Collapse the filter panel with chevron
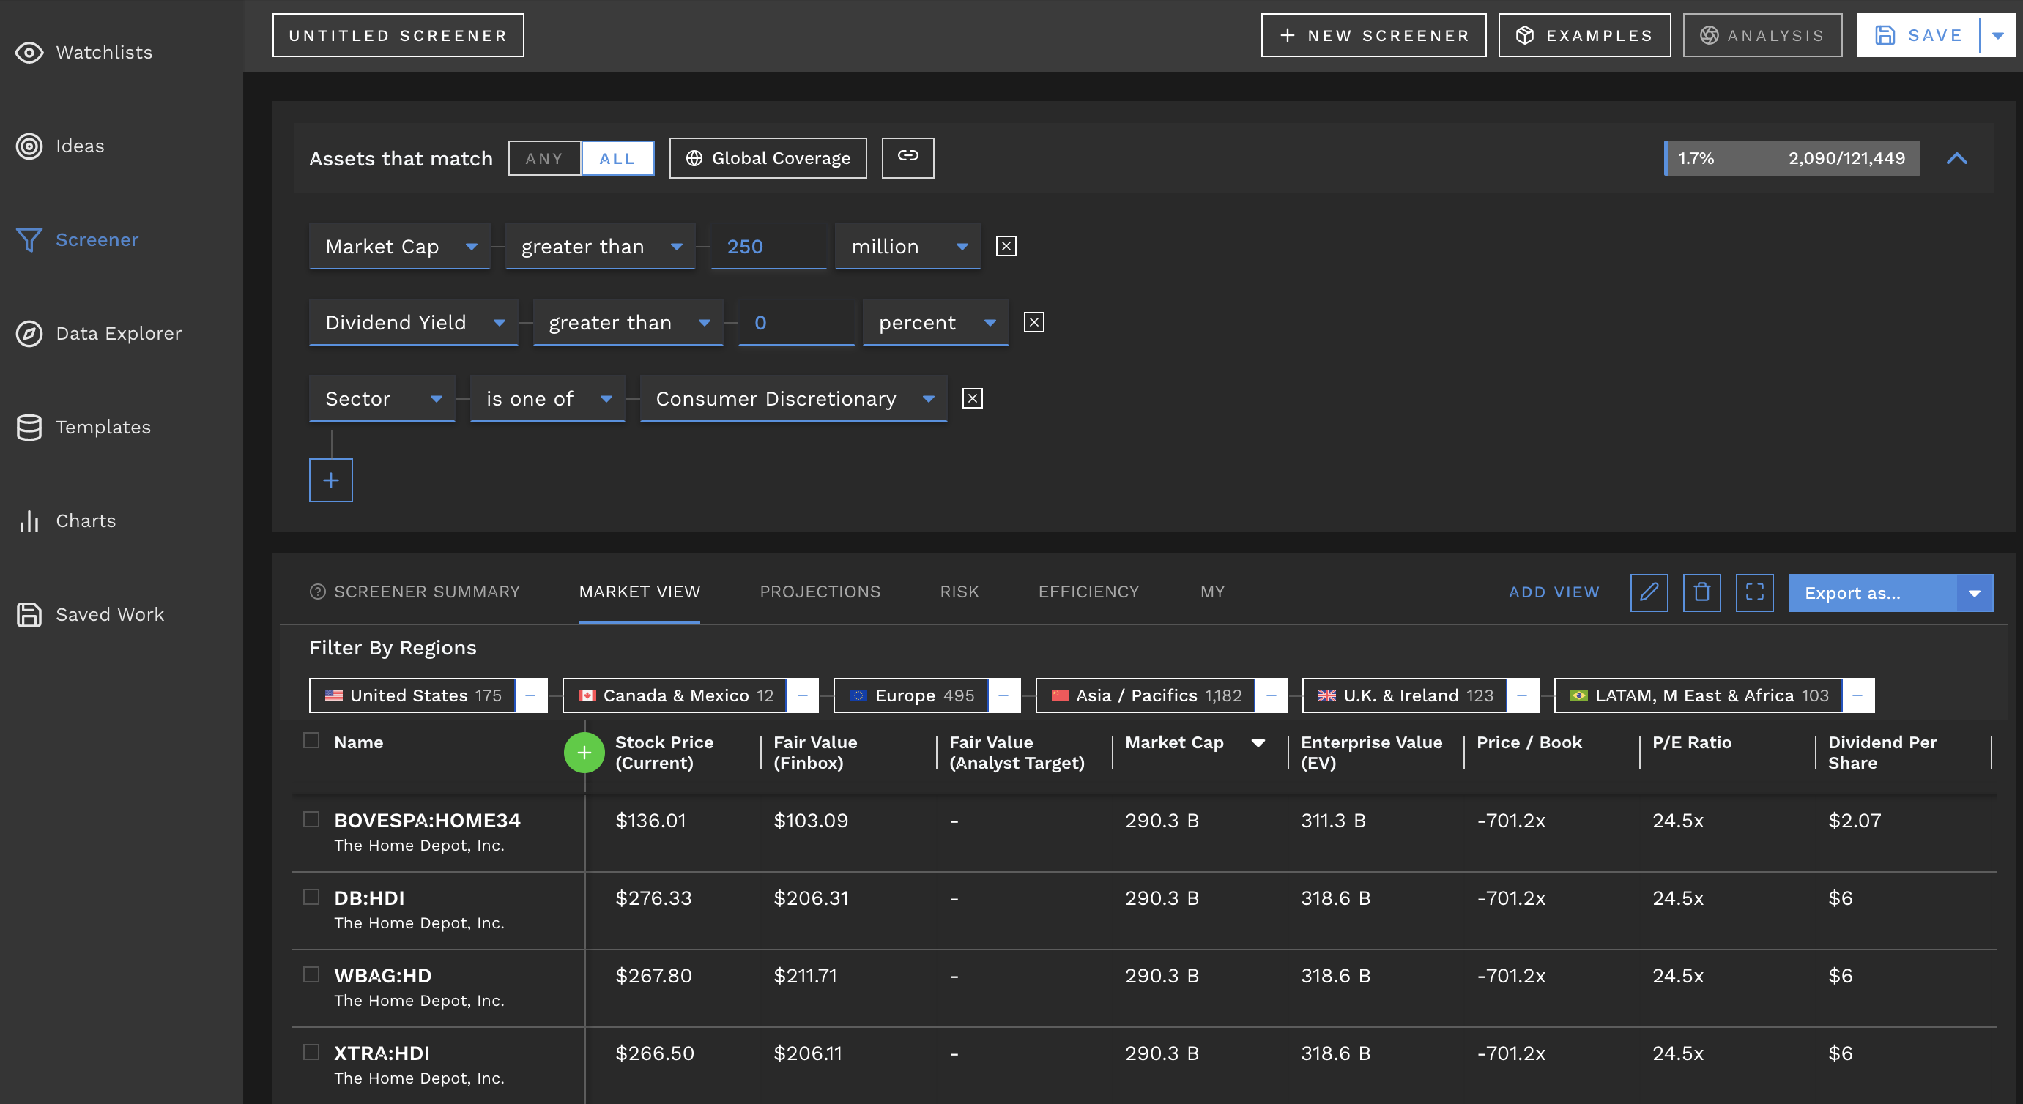The height and width of the screenshot is (1104, 2023). [x=1956, y=158]
